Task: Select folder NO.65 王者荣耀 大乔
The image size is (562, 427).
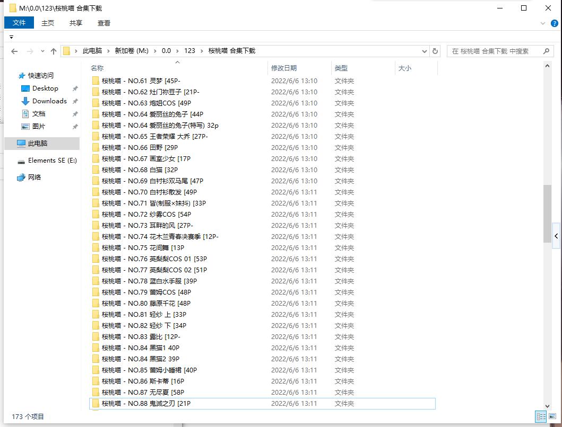Action: [262, 136]
